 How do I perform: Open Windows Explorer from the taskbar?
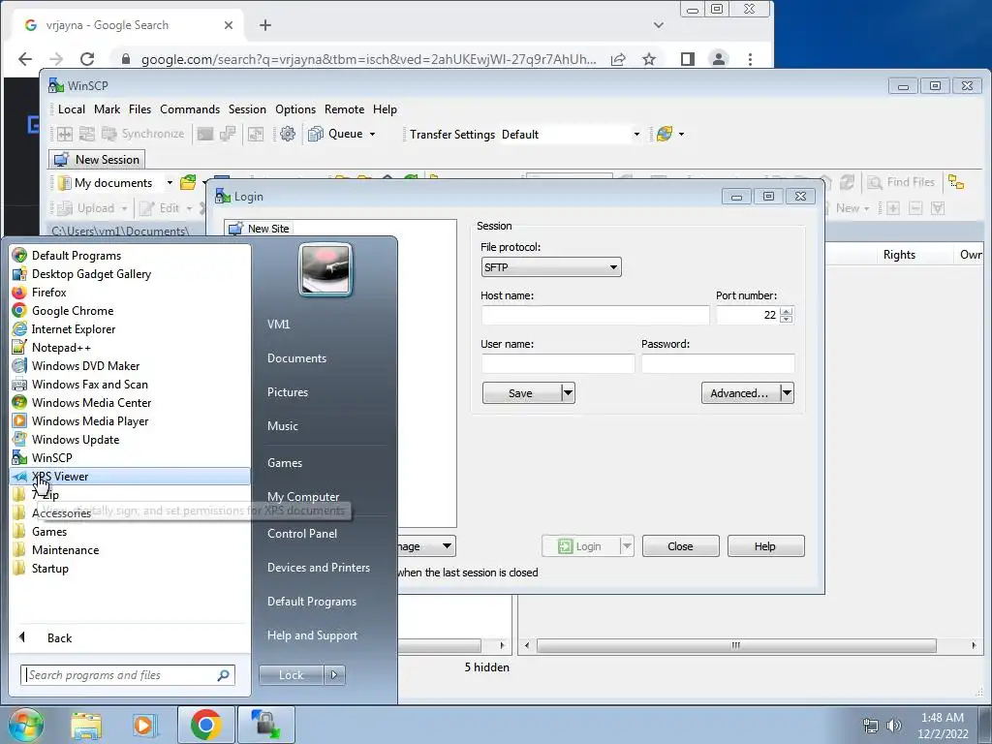click(86, 725)
